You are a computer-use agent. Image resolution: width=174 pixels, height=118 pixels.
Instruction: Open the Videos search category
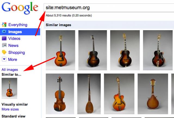click(x=14, y=39)
